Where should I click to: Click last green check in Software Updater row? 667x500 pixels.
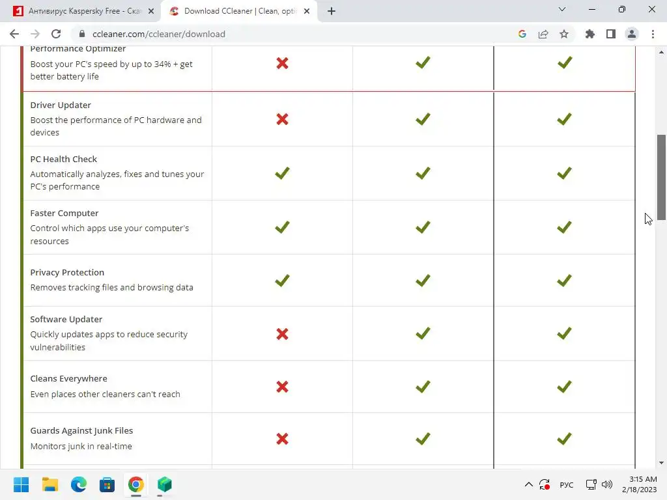tap(565, 333)
